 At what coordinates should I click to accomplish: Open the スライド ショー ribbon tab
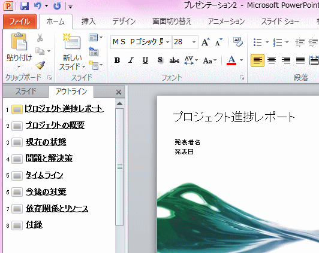[280, 22]
